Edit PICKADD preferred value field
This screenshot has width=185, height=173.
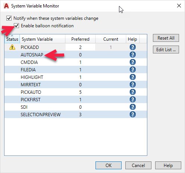tap(80, 47)
